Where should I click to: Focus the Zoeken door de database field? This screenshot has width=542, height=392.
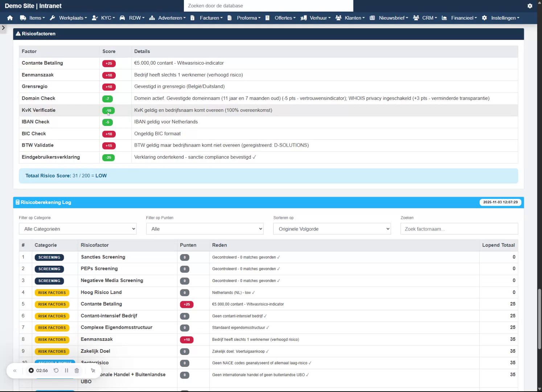point(268,6)
